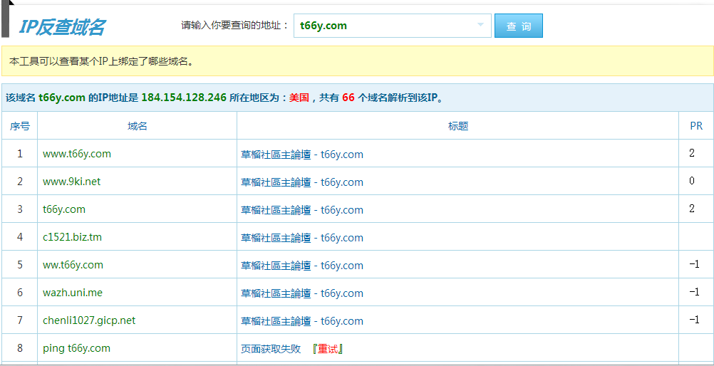714x366 pixels.
Task: Open the title link for www.9ki.net
Action: tap(302, 182)
